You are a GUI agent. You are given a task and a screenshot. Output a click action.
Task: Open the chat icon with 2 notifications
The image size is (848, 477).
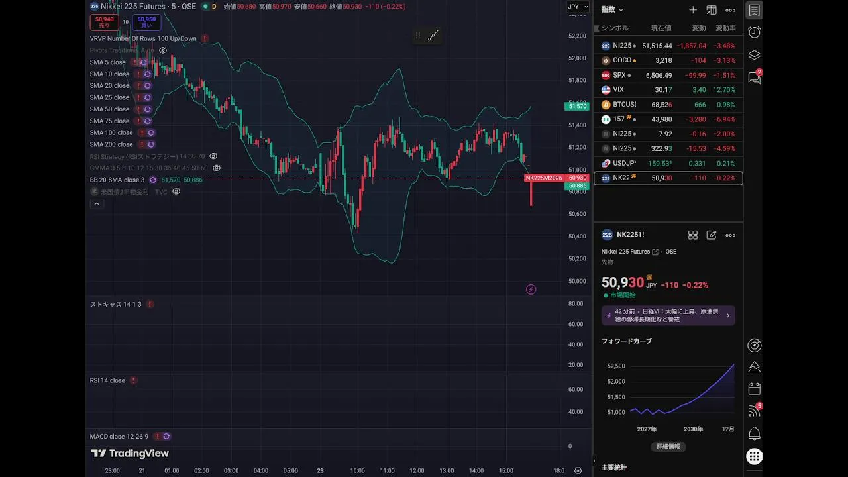(754, 78)
